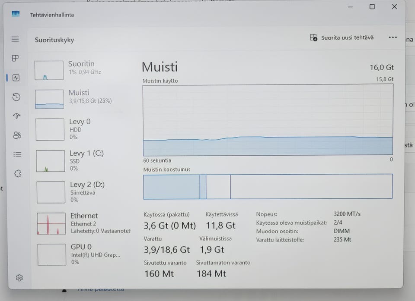
Task: Click the 3,6 Gt (0 Mt) in-use value
Action: coord(169,226)
